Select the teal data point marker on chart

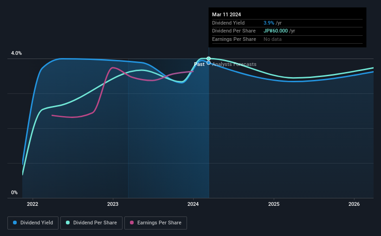pos(208,59)
